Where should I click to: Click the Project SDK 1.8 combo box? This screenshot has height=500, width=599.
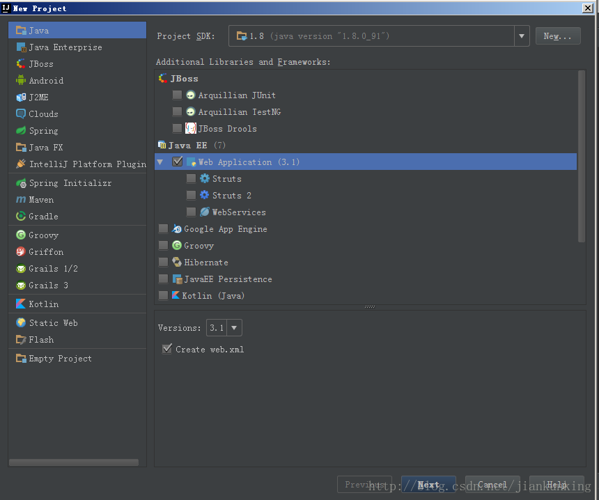pyautogui.click(x=379, y=36)
